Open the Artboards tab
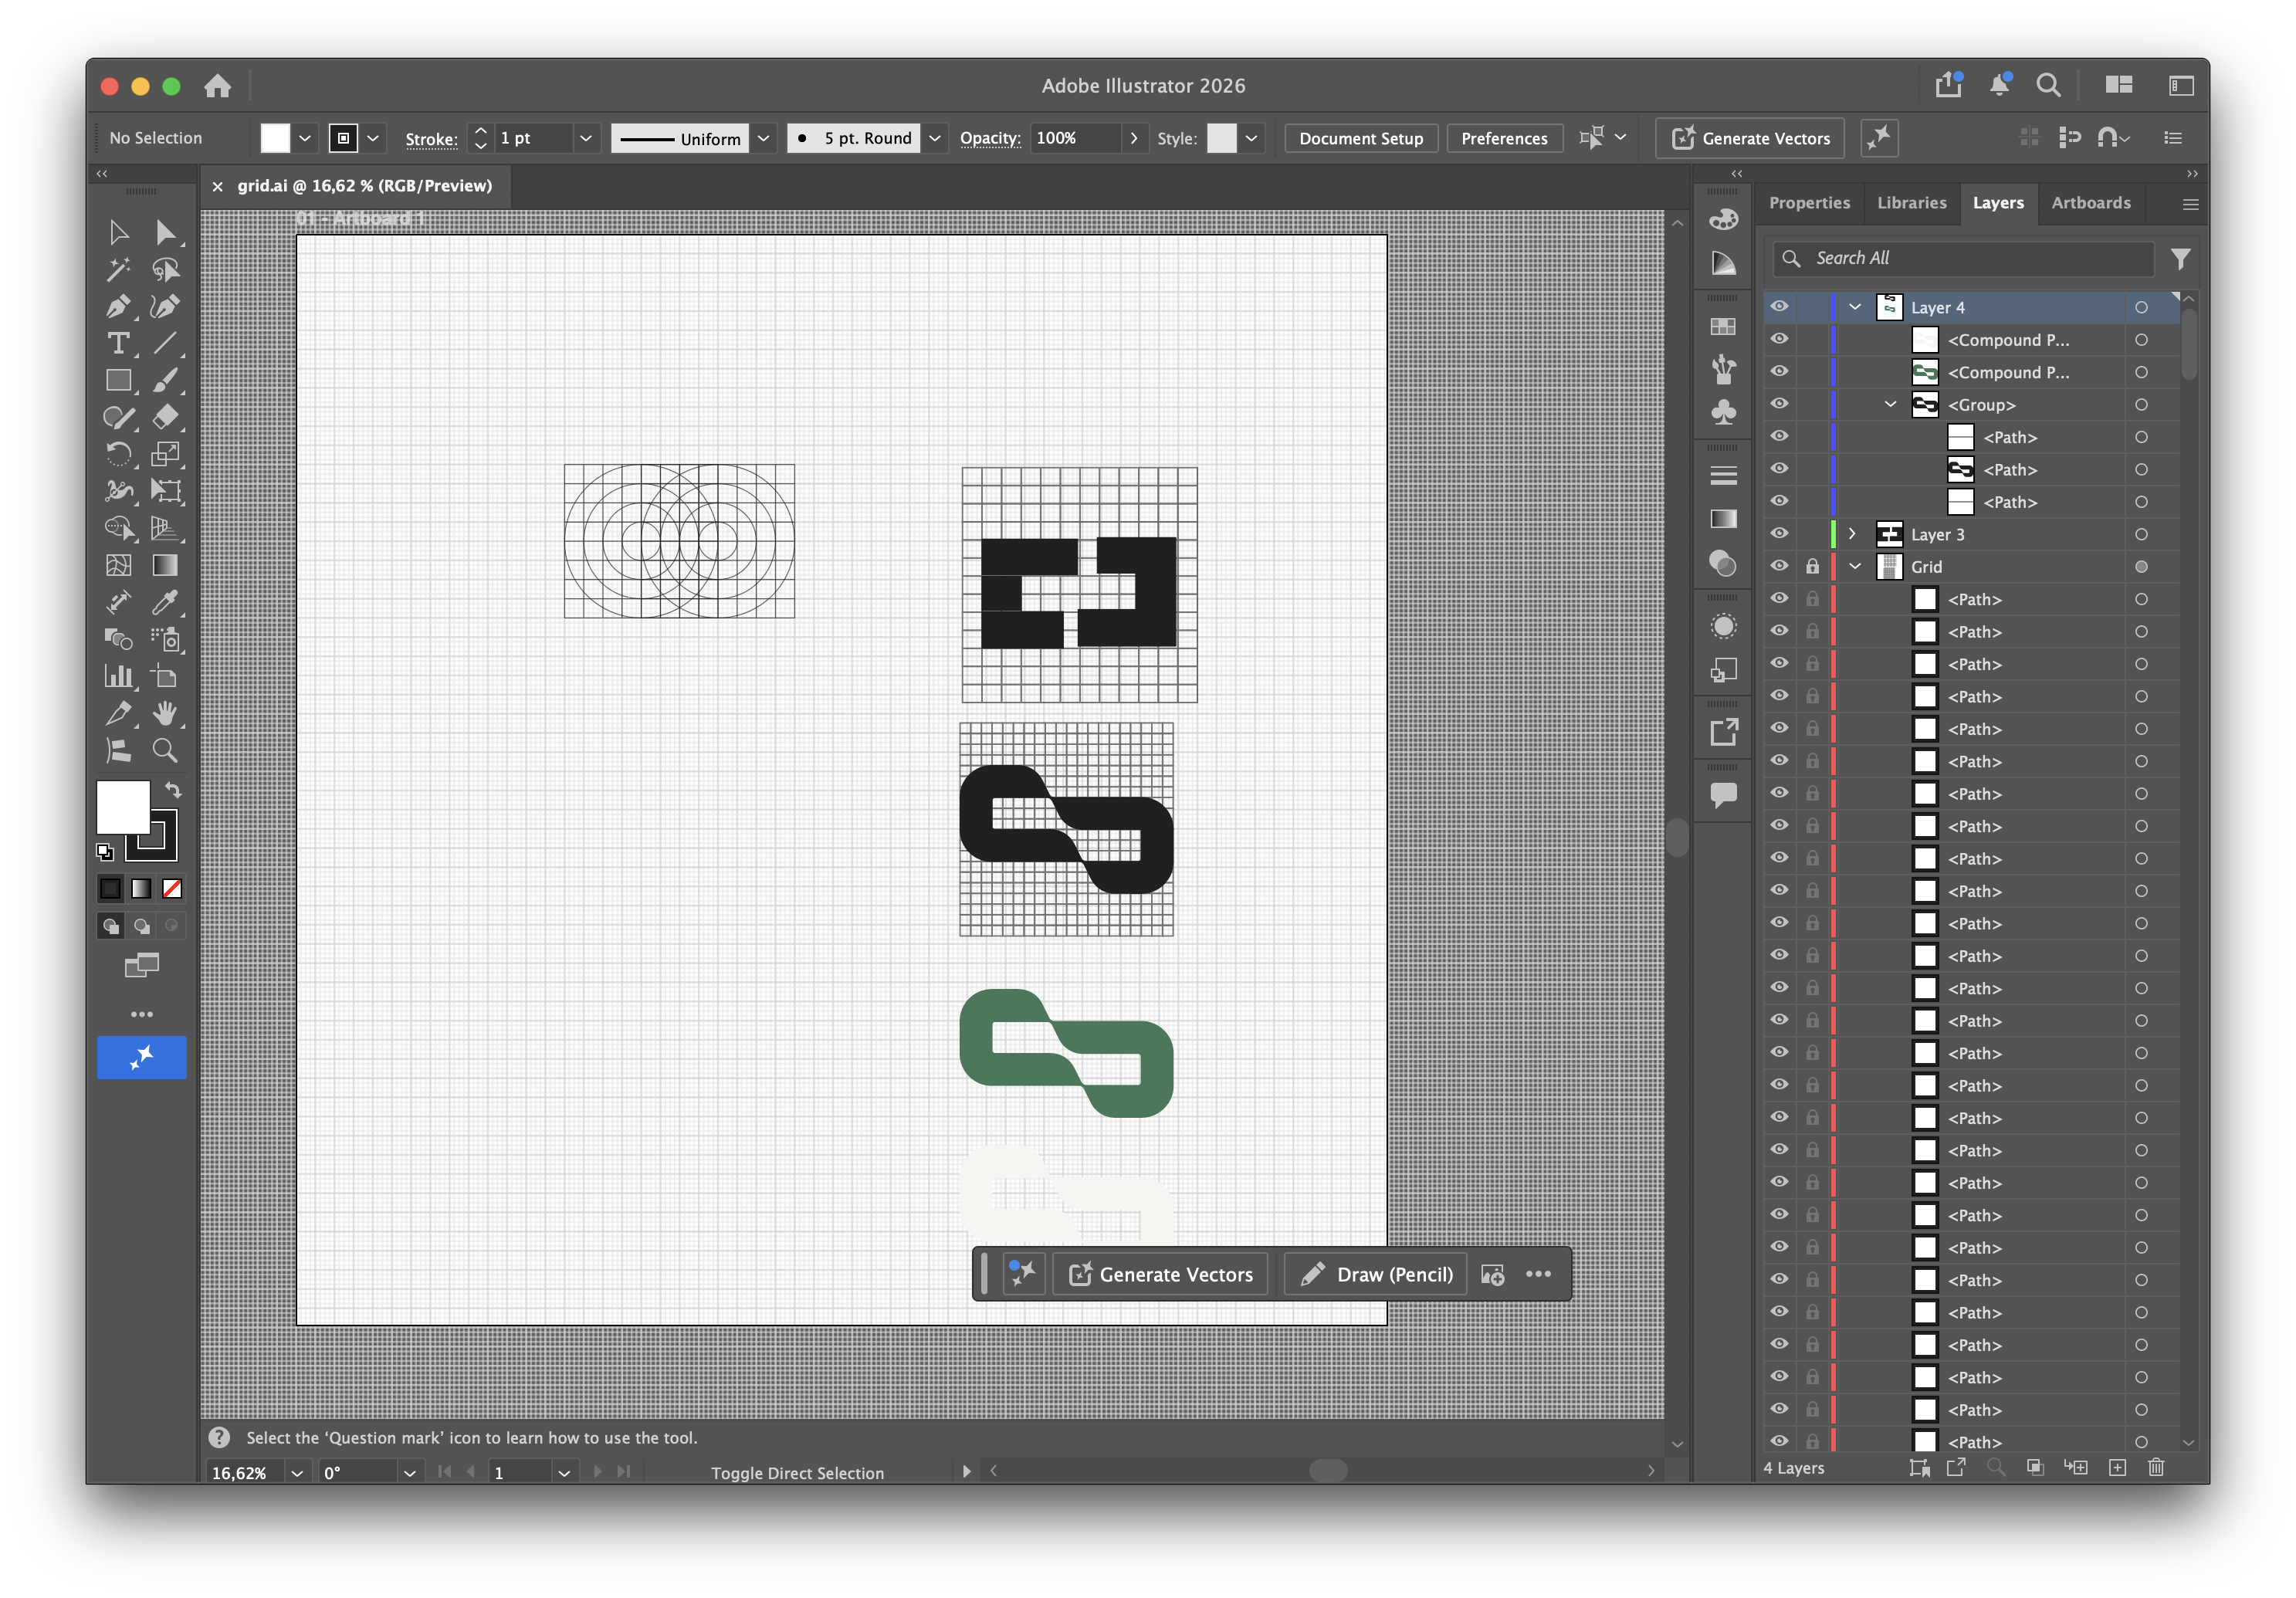Viewport: 2296px width, 1598px height. tap(2091, 203)
